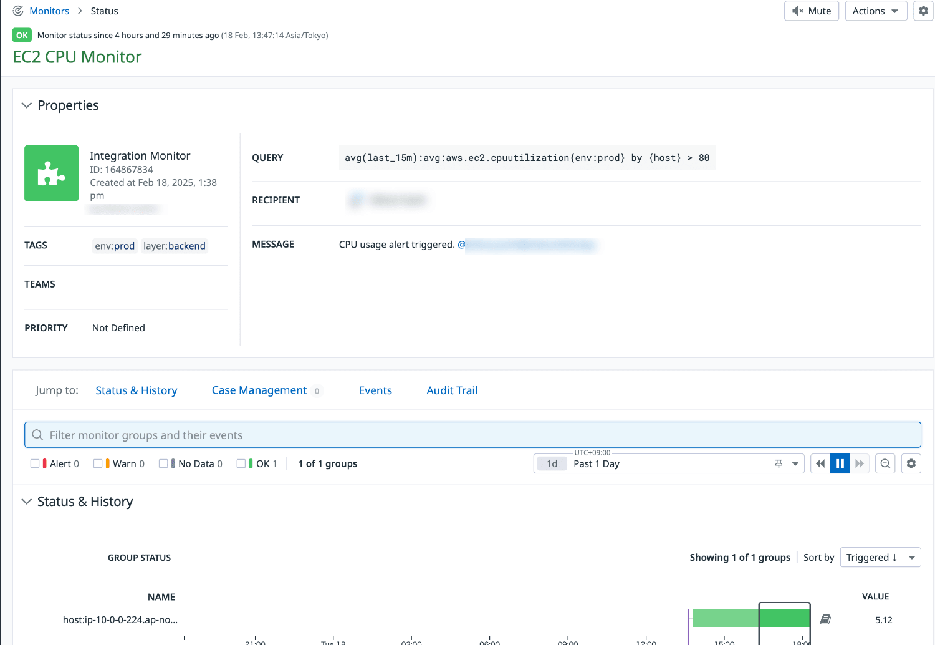Open the Monitors breadcrumb link
Image resolution: width=935 pixels, height=645 pixels.
click(49, 11)
